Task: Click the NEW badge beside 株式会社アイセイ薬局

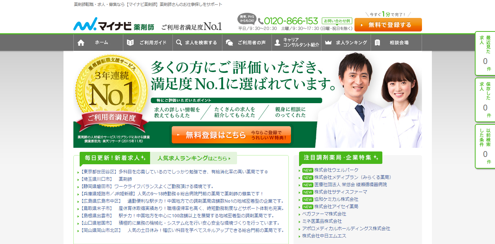Action: tap(307, 207)
